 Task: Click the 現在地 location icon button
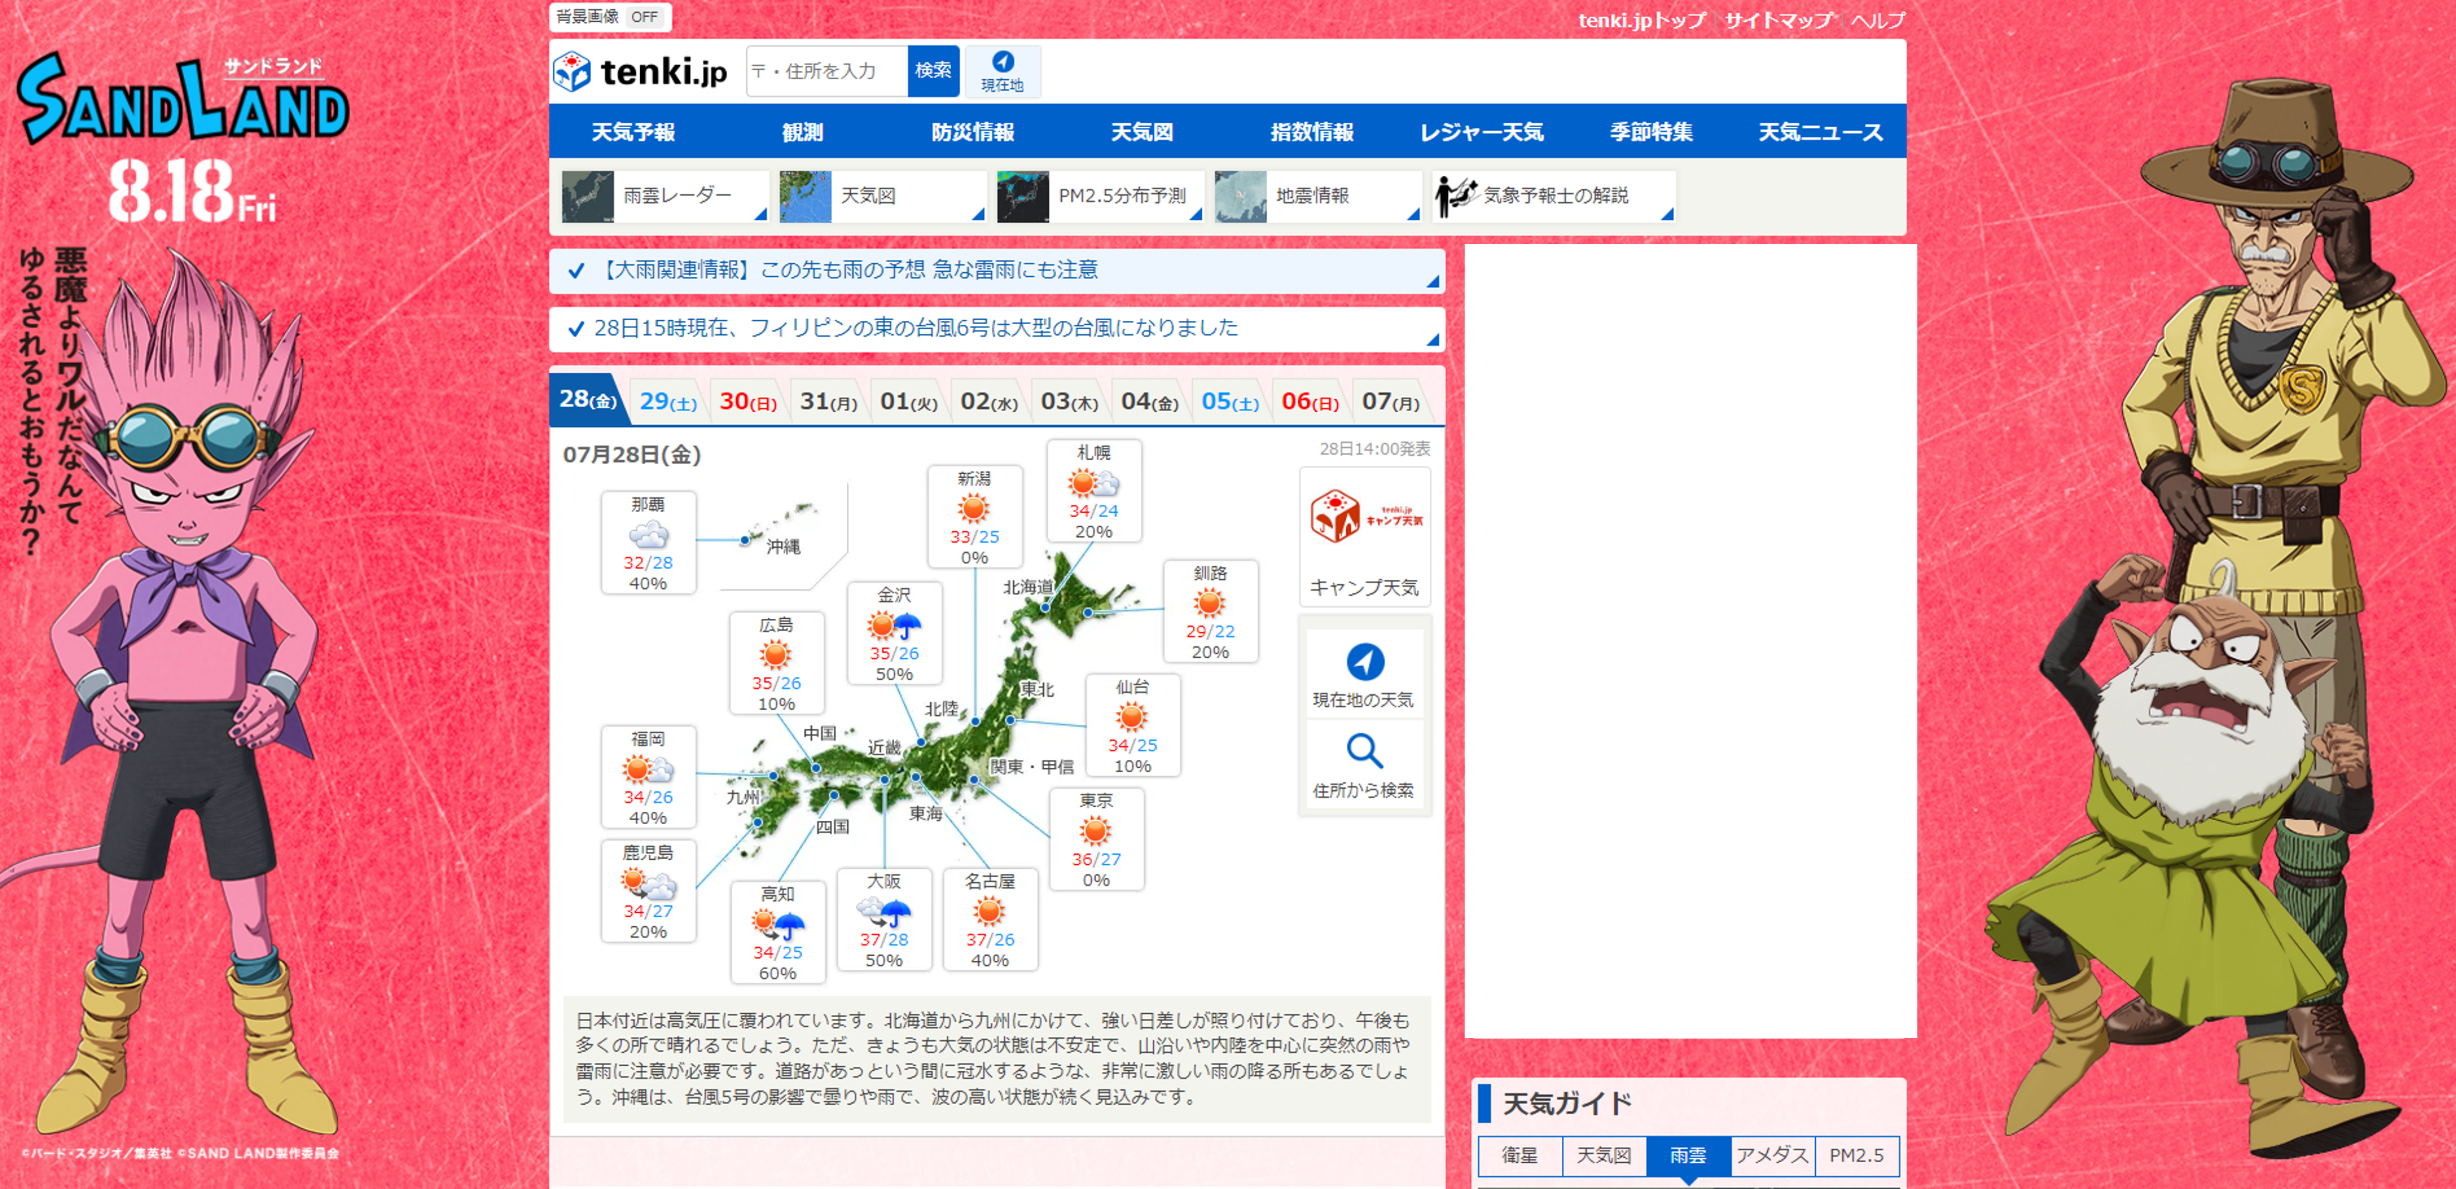(x=1002, y=71)
